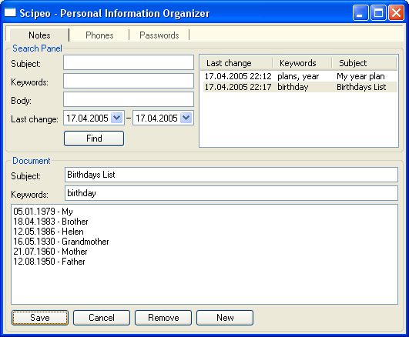Click the Body search field

point(129,99)
